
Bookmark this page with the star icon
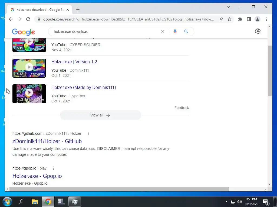(229, 19)
